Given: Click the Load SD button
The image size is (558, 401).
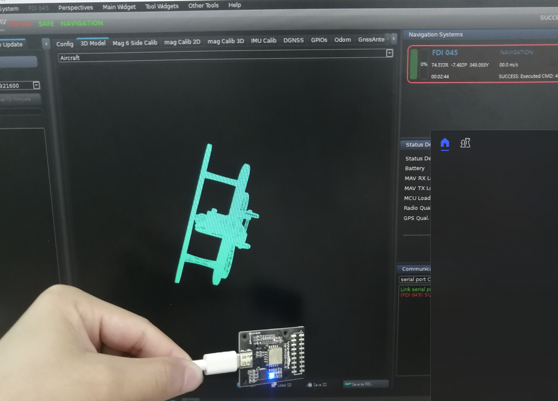Looking at the screenshot, I should pos(281,385).
